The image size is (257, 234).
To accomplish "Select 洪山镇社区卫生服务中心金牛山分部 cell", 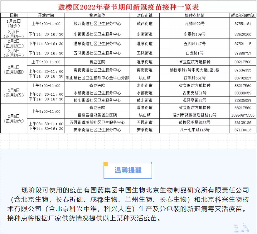I will point(97,78).
